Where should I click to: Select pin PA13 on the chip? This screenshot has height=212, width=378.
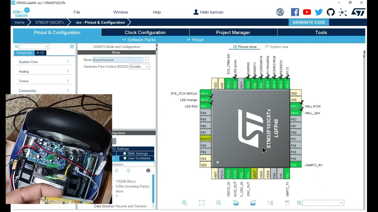[228, 84]
